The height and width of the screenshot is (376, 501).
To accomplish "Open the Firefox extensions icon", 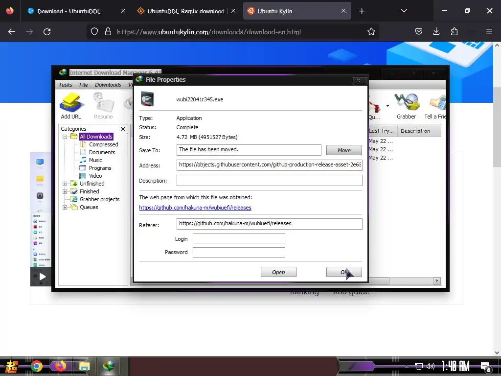I will coord(454,32).
